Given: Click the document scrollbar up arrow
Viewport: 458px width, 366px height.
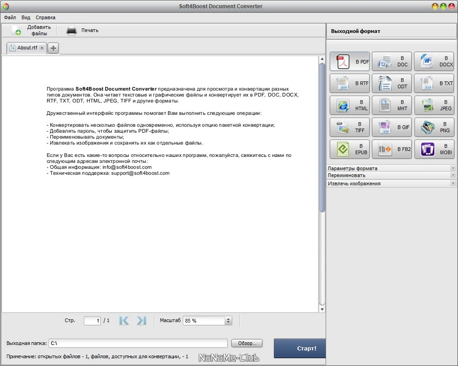Looking at the screenshot, I should pyautogui.click(x=322, y=59).
